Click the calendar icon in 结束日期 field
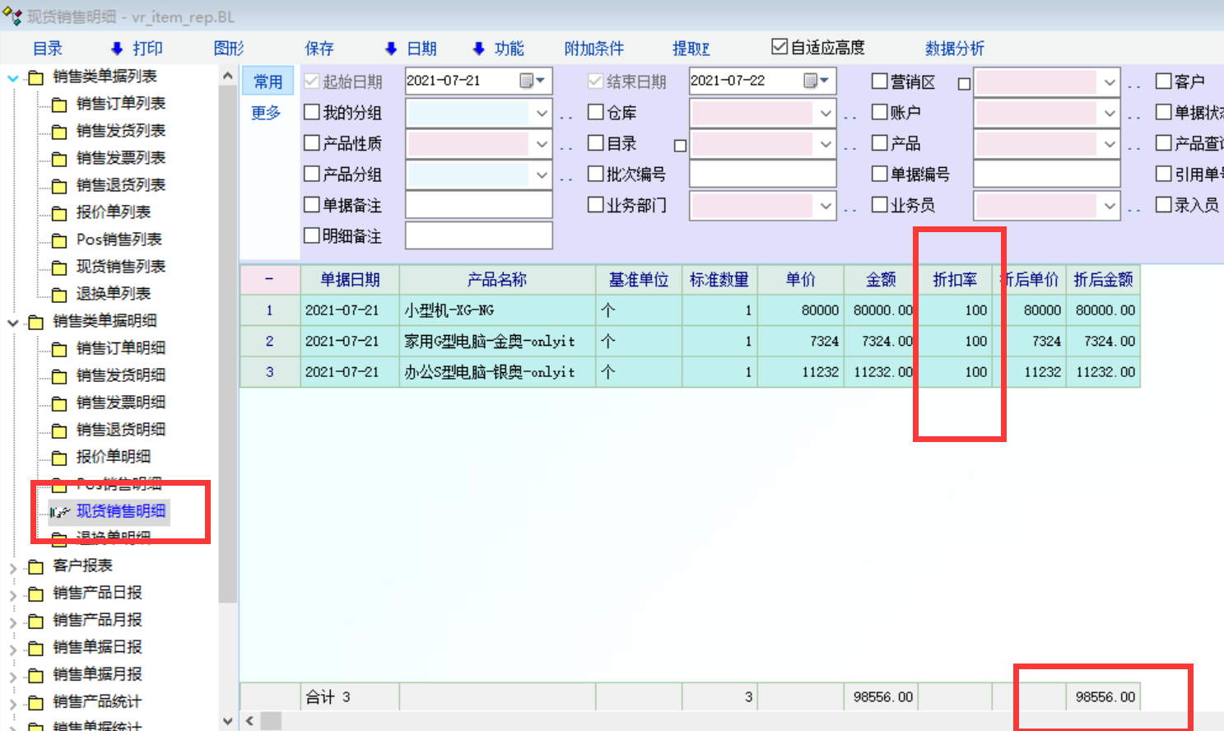 (811, 81)
